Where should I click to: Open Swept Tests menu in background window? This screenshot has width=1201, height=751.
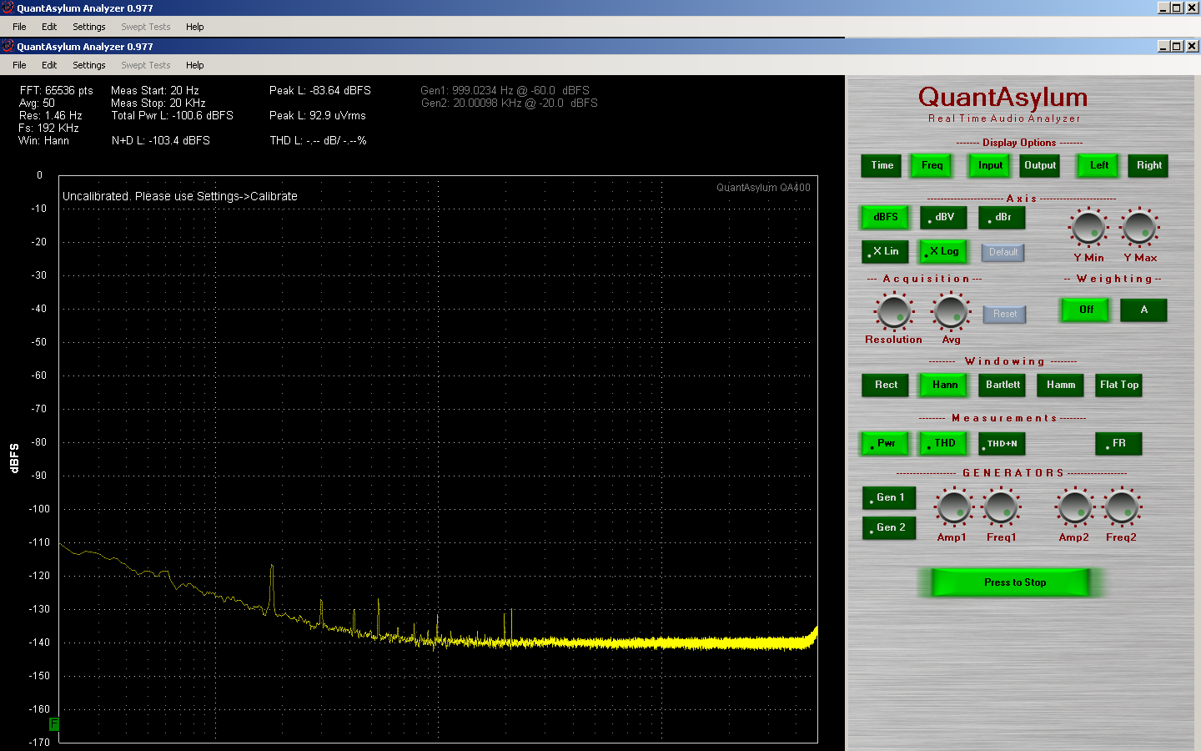[x=145, y=27]
